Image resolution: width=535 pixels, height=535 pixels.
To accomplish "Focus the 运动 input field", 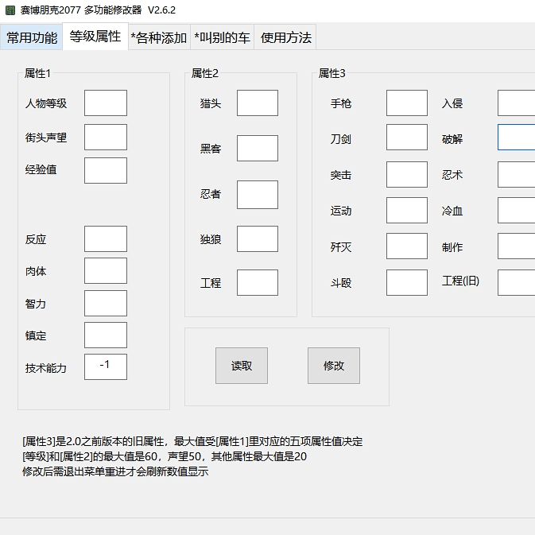I will point(407,210).
